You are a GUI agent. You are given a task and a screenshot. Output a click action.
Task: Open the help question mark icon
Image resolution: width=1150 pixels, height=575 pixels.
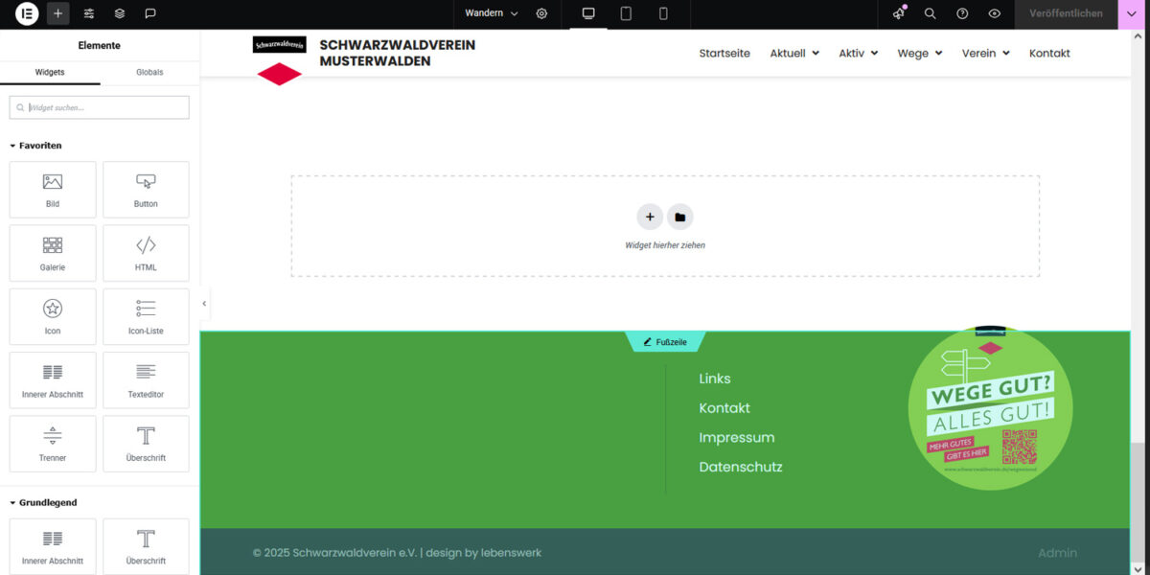(x=962, y=13)
